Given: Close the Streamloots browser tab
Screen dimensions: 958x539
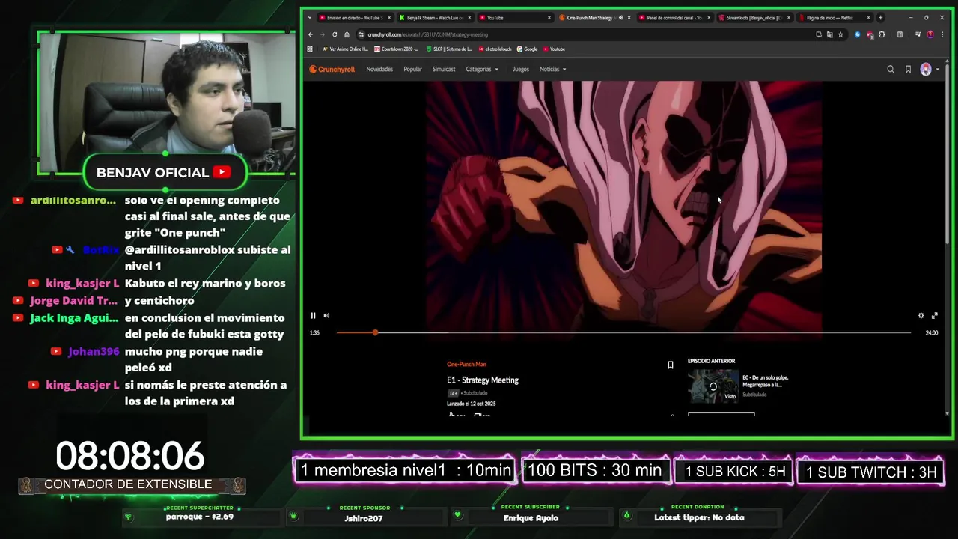Looking at the screenshot, I should [x=788, y=18].
